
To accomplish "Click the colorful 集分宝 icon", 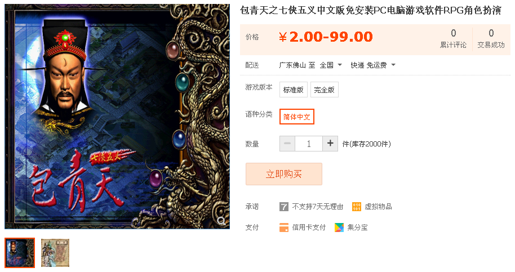I will click(339, 228).
